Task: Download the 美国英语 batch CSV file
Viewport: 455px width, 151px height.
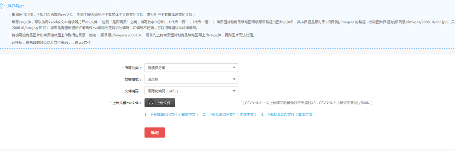Action: click(288, 114)
